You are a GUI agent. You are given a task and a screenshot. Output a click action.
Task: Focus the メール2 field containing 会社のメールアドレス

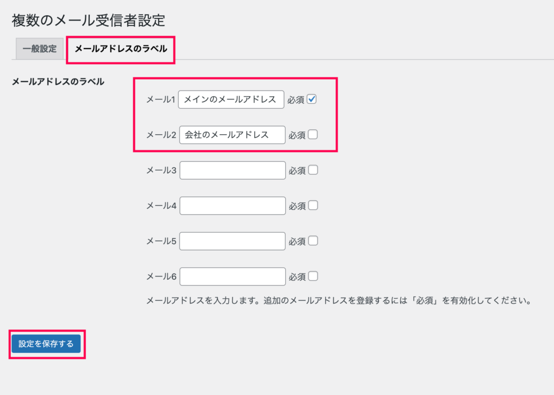pos(232,135)
